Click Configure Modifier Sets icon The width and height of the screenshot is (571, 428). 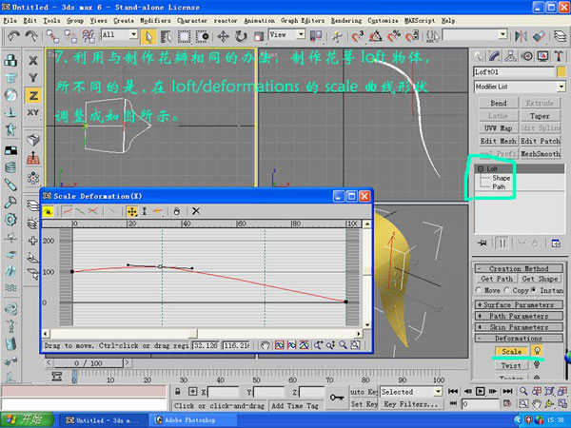point(556,243)
